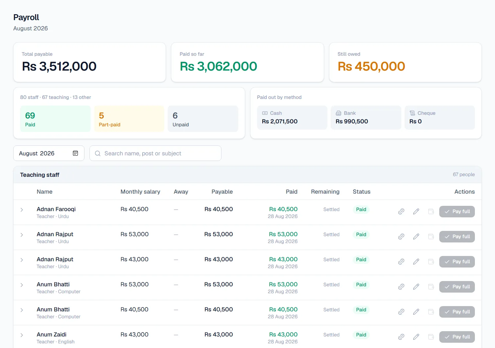
Task: Expand the Anum Bhatti Rs 40,500 row
Action: 22,310
